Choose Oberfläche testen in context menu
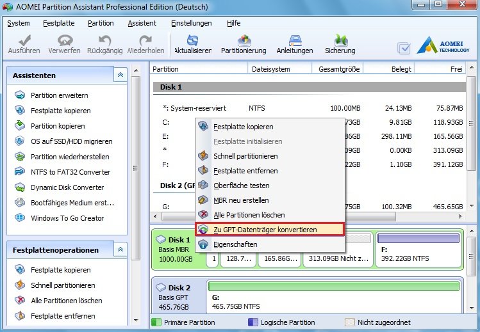 [270, 186]
